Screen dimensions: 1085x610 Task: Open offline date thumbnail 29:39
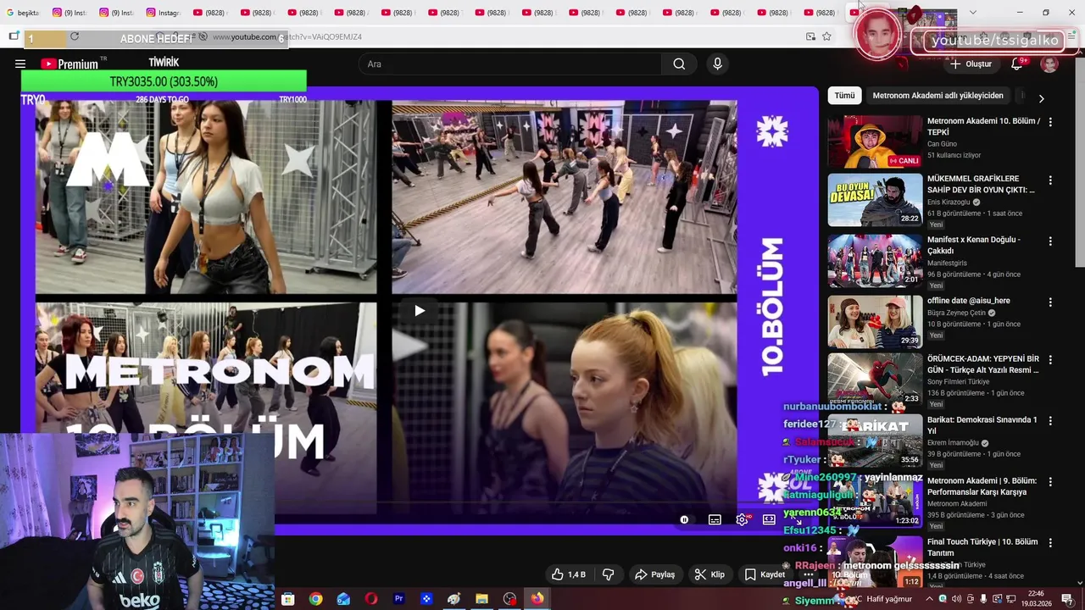tap(875, 321)
